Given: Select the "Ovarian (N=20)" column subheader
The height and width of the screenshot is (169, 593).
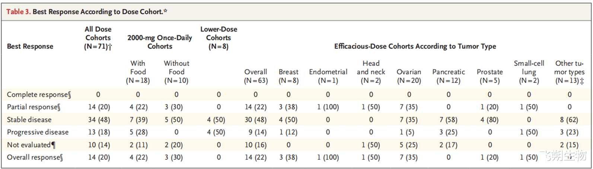Looking at the screenshot, I should click(x=409, y=76).
